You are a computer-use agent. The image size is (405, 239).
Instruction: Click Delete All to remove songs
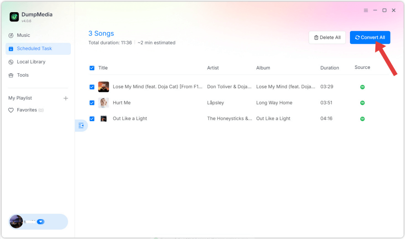pos(327,37)
